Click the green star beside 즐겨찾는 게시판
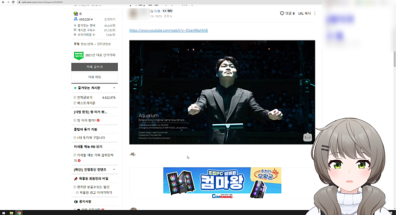 [x=75, y=88]
